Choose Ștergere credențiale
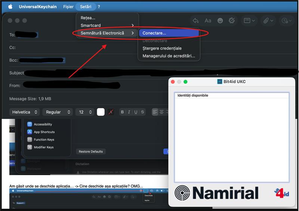 pyautogui.click(x=162, y=48)
